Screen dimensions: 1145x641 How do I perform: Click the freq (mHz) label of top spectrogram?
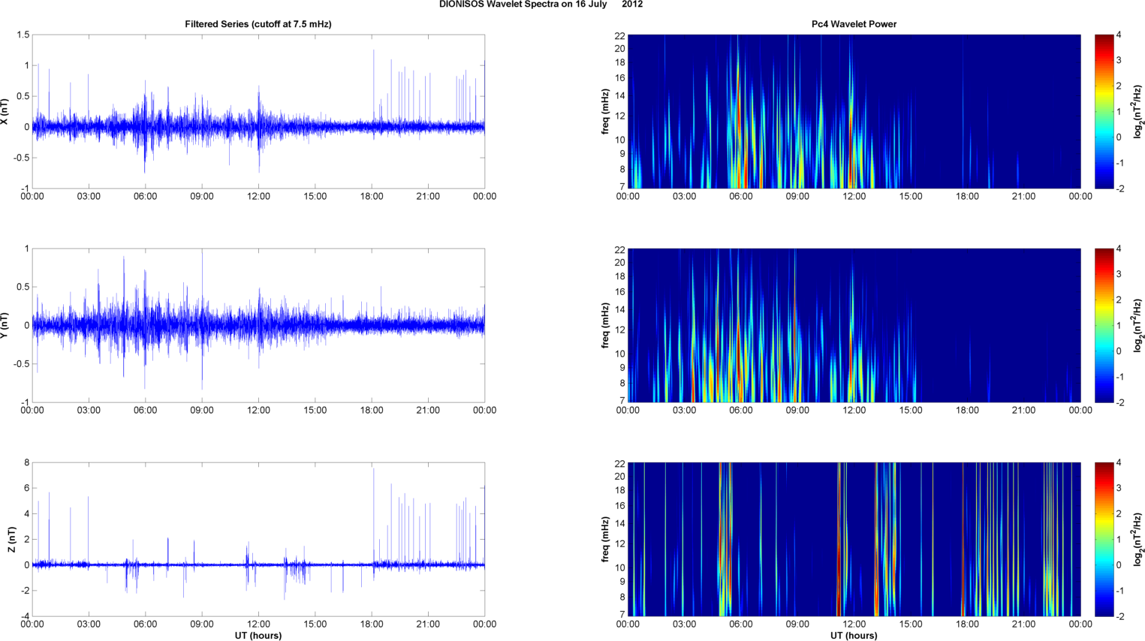(x=605, y=112)
